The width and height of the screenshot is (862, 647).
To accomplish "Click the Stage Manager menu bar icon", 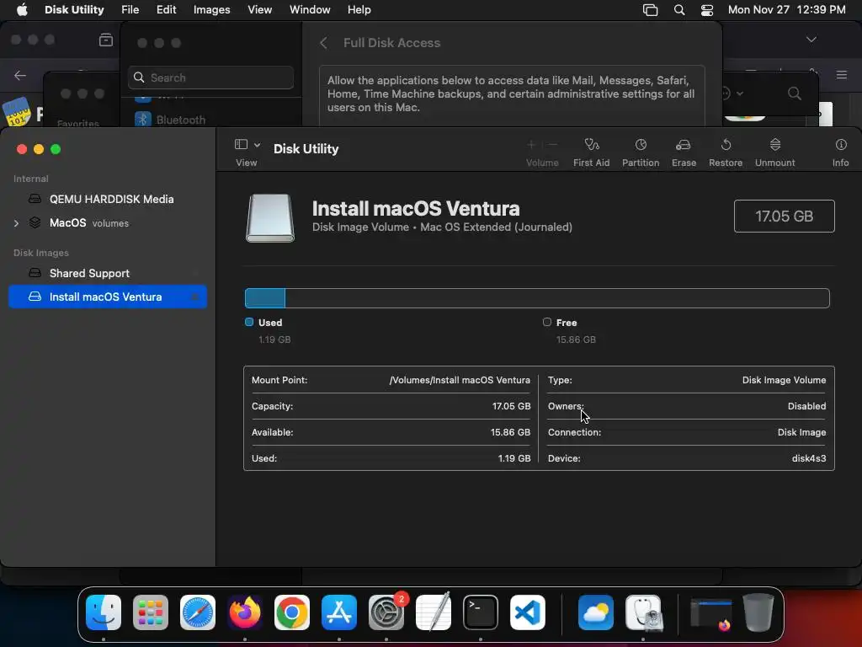I will coord(651,10).
